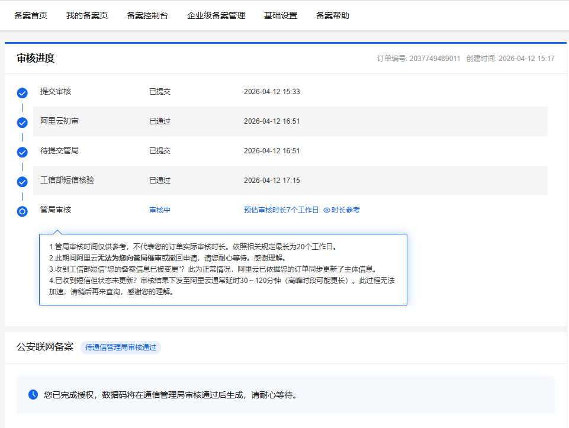
Task: Click the 阿里云初审 completed checkmark icon
Action: pos(22,123)
